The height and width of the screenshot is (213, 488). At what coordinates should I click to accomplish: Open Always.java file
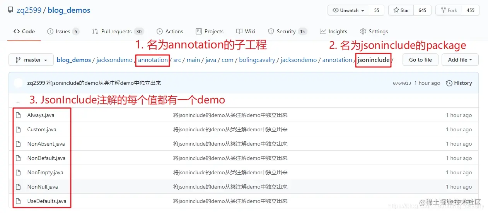[x=41, y=115]
